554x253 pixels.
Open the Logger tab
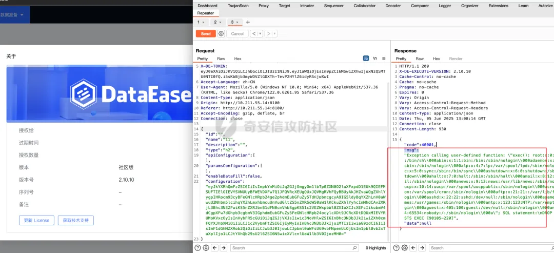click(x=445, y=6)
